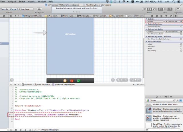Click the reload action connection circle
The height and width of the screenshot is (132, 183).
181,49
